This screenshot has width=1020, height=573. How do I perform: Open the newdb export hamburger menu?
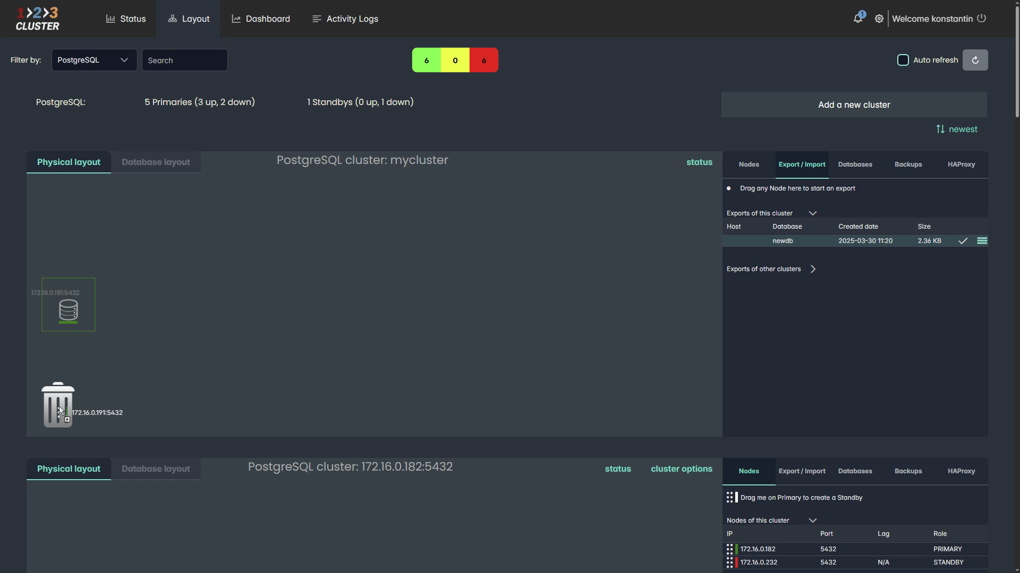point(982,241)
